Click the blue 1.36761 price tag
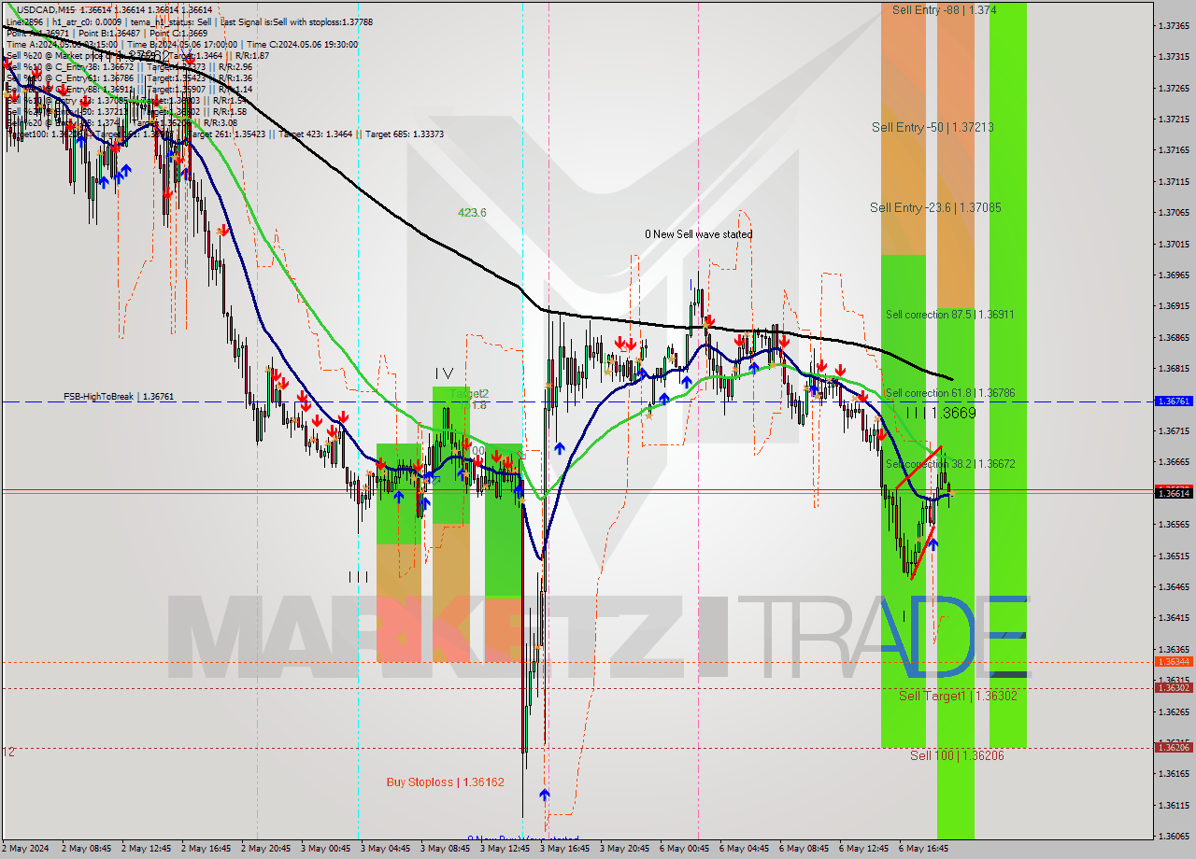Viewport: 1196px width, 859px height. 1174,401
